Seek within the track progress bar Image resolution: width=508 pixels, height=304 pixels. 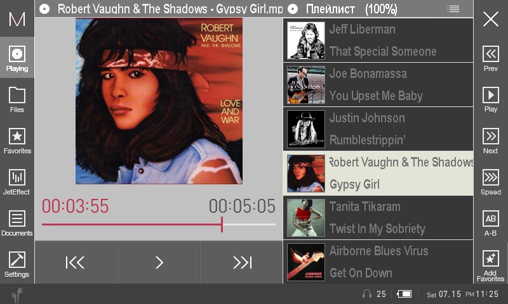[x=159, y=224]
